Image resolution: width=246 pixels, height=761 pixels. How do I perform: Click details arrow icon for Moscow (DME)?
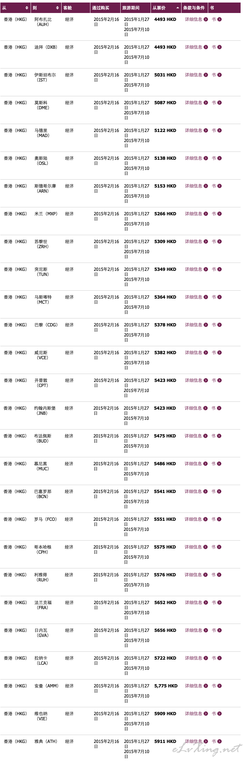[x=206, y=103]
